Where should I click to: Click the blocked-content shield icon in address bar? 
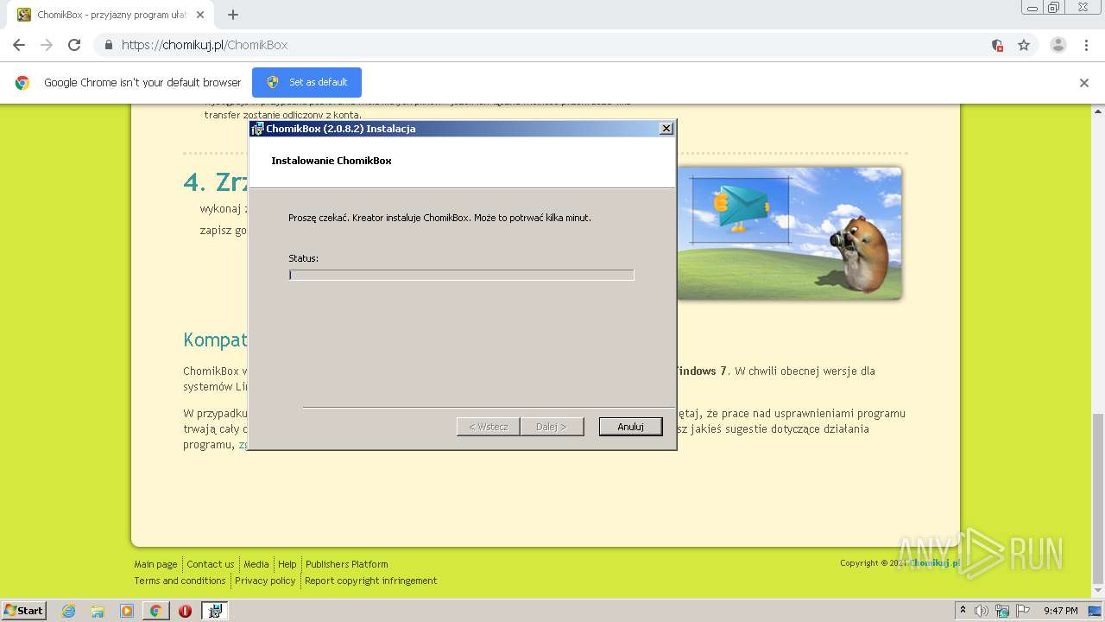pyautogui.click(x=997, y=45)
